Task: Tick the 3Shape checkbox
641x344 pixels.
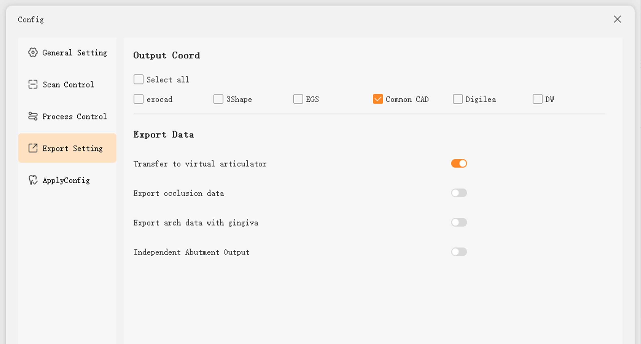Action: coord(218,99)
